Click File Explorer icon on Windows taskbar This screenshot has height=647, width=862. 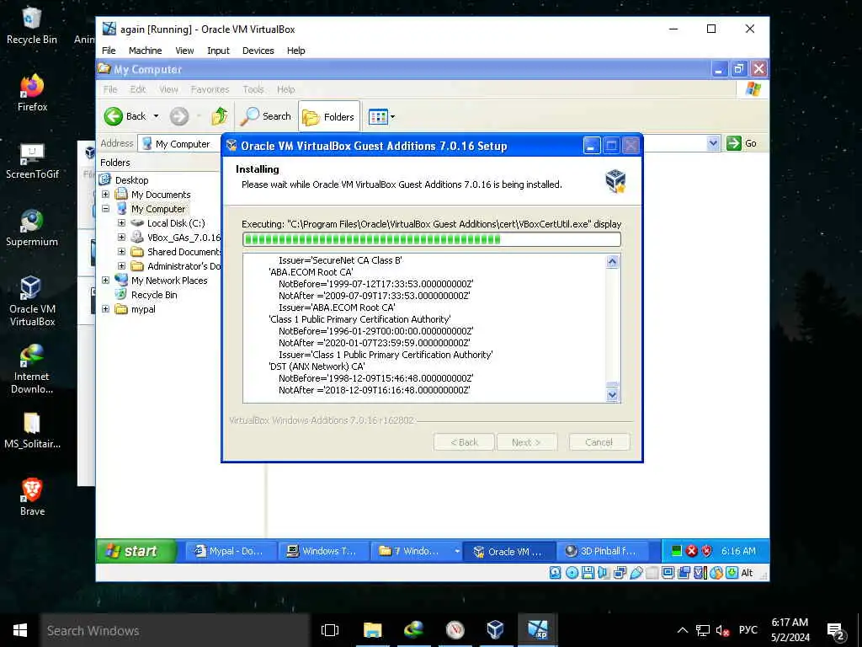(x=372, y=630)
